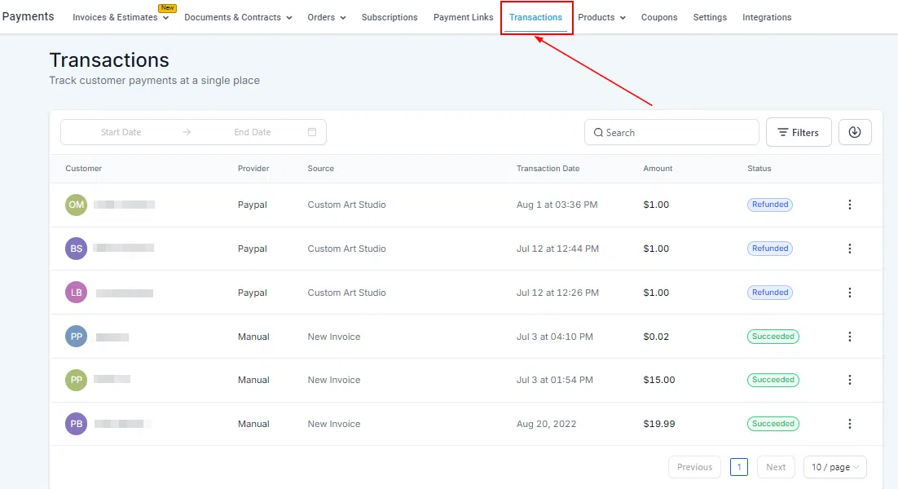Viewport: 898px width, 489px height.
Task: Click the Aug 20, 2022 date cell
Action: (546, 424)
